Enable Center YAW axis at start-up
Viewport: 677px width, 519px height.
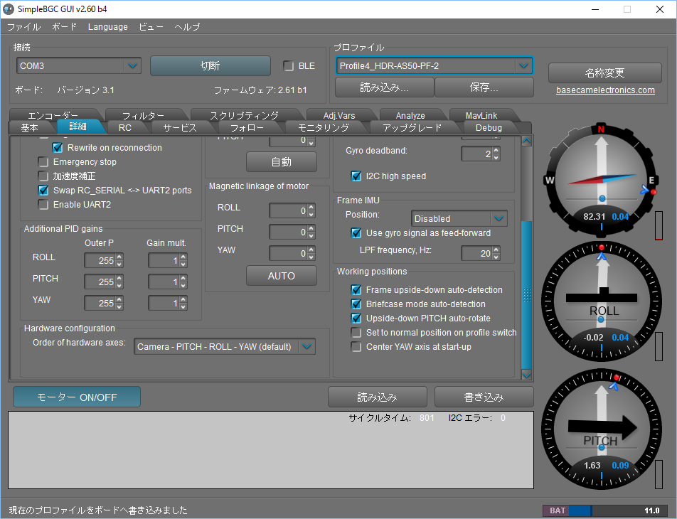click(x=356, y=347)
